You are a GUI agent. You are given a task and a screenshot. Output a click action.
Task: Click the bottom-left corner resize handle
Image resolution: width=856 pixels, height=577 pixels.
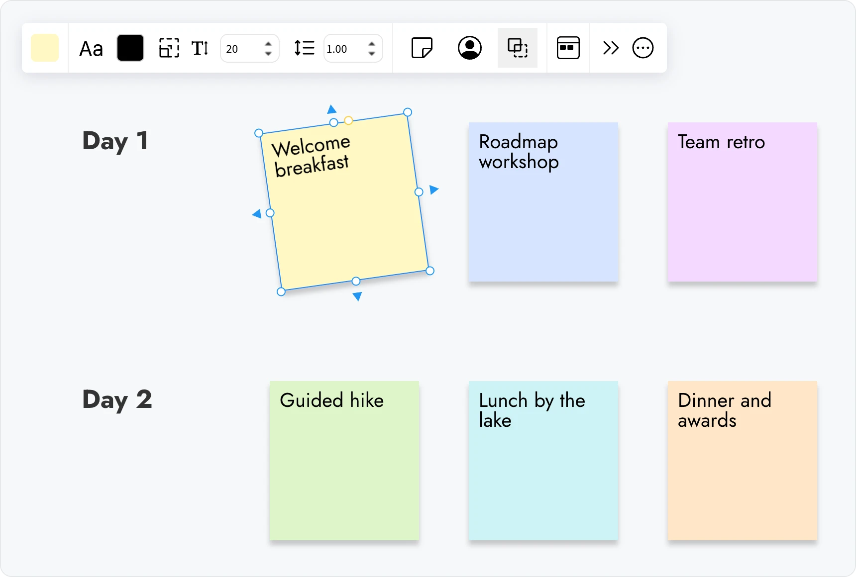click(x=281, y=292)
